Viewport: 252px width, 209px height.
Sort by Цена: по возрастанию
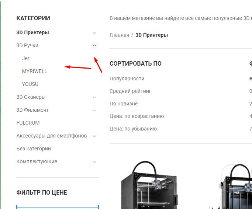coord(137,116)
